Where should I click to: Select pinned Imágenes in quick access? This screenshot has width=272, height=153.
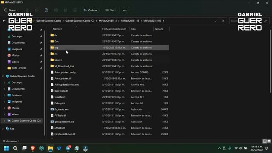[x=17, y=49]
